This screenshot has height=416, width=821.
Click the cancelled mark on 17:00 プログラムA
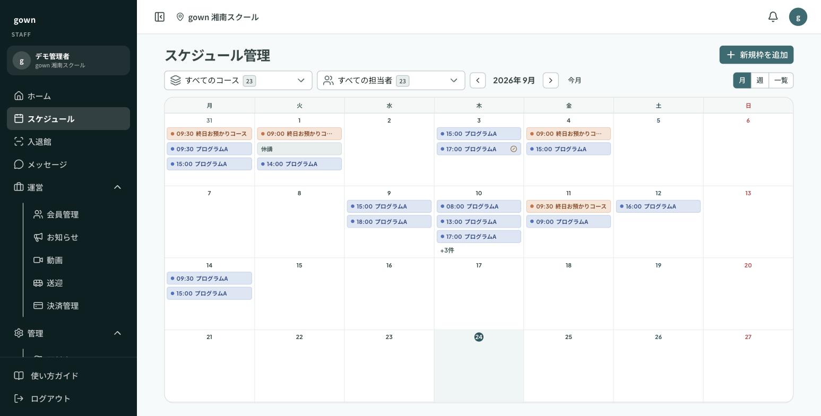click(513, 149)
